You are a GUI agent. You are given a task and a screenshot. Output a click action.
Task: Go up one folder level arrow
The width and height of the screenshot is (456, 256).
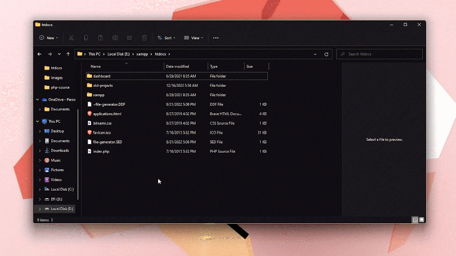[x=68, y=54]
